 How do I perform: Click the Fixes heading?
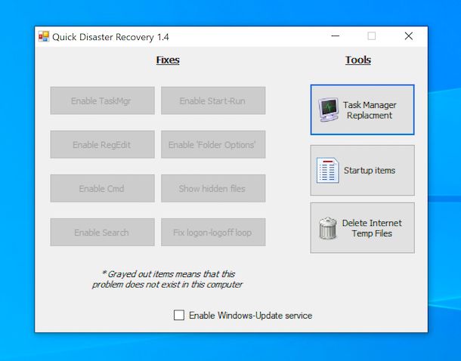pyautogui.click(x=168, y=60)
